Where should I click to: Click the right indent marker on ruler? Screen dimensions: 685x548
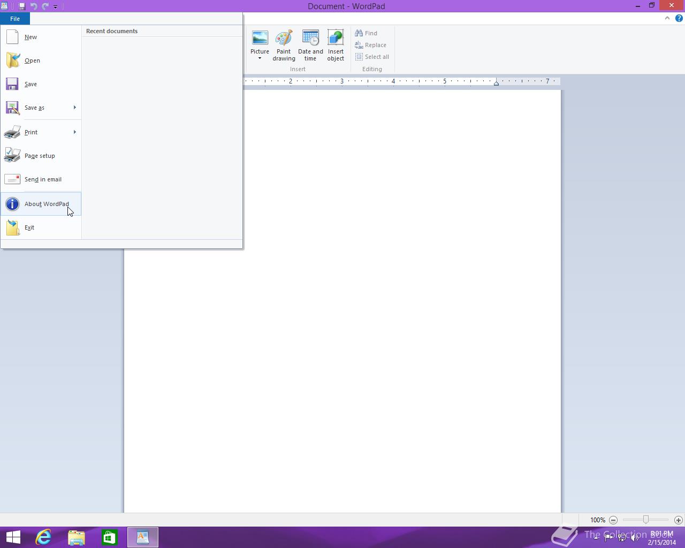496,82
